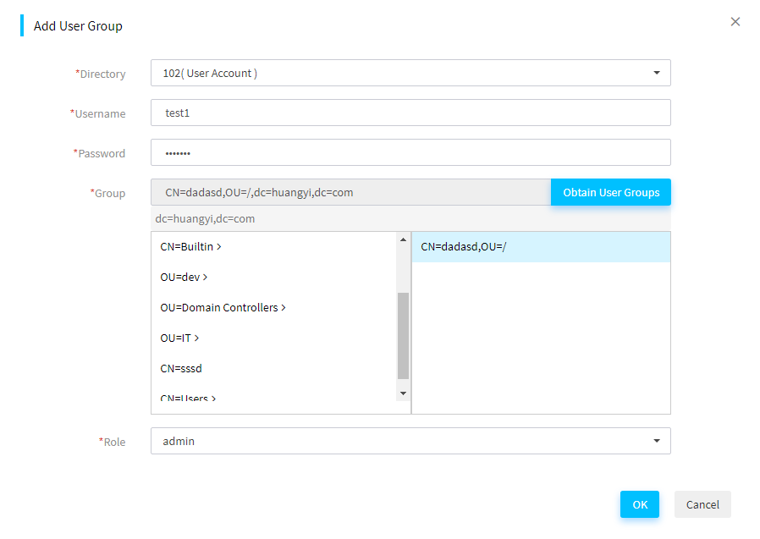Click the OK button

(x=639, y=504)
